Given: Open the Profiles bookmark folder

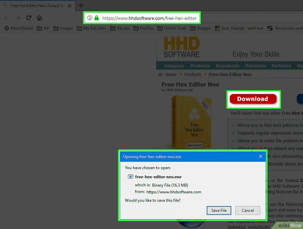Looking at the screenshot, I should [x=143, y=28].
